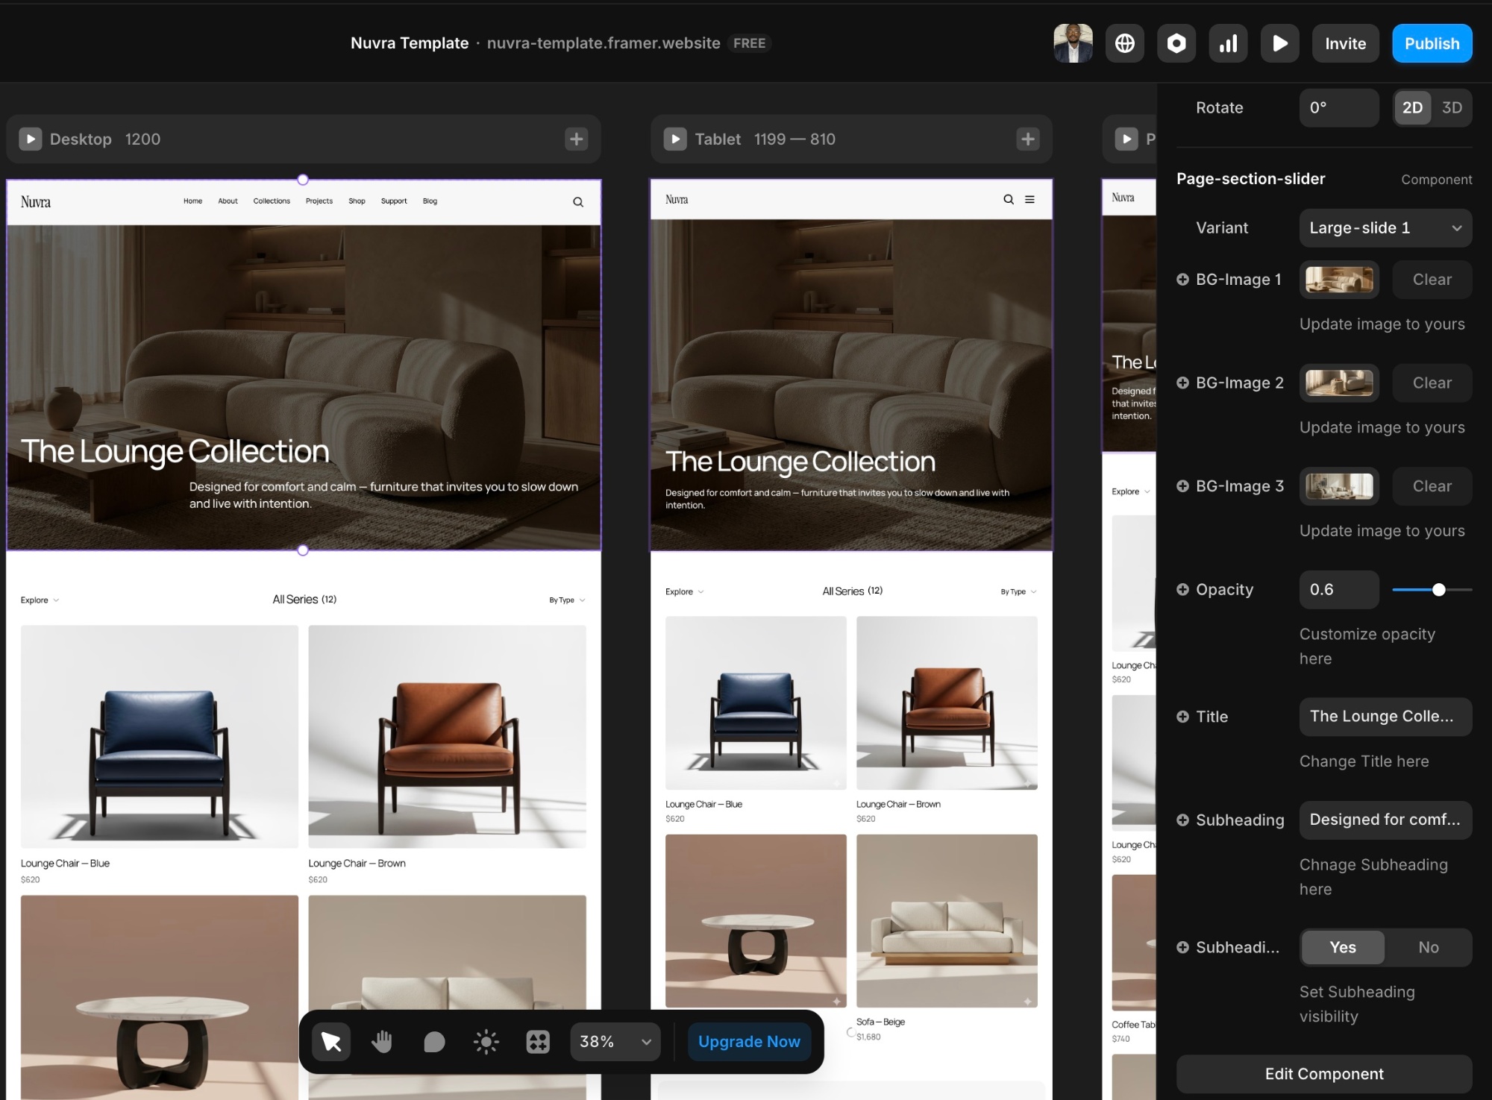This screenshot has height=1100, width=1492.
Task: Open the analytics bar chart icon
Action: point(1228,43)
